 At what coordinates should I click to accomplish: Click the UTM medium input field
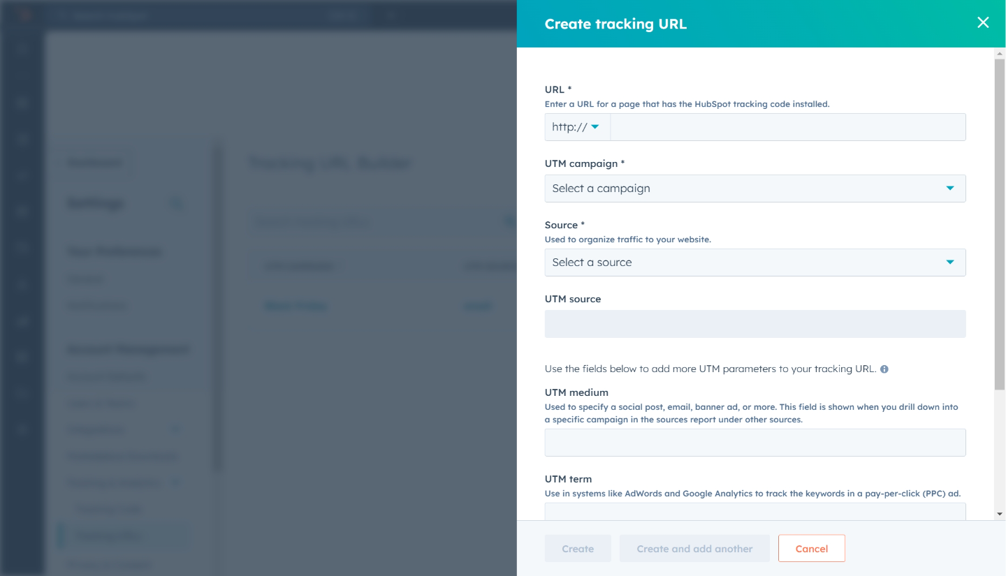pyautogui.click(x=754, y=442)
